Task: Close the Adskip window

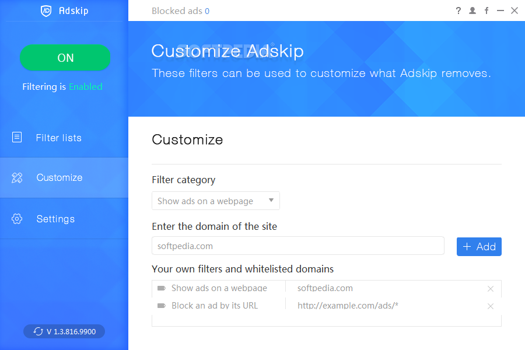Action: click(514, 10)
